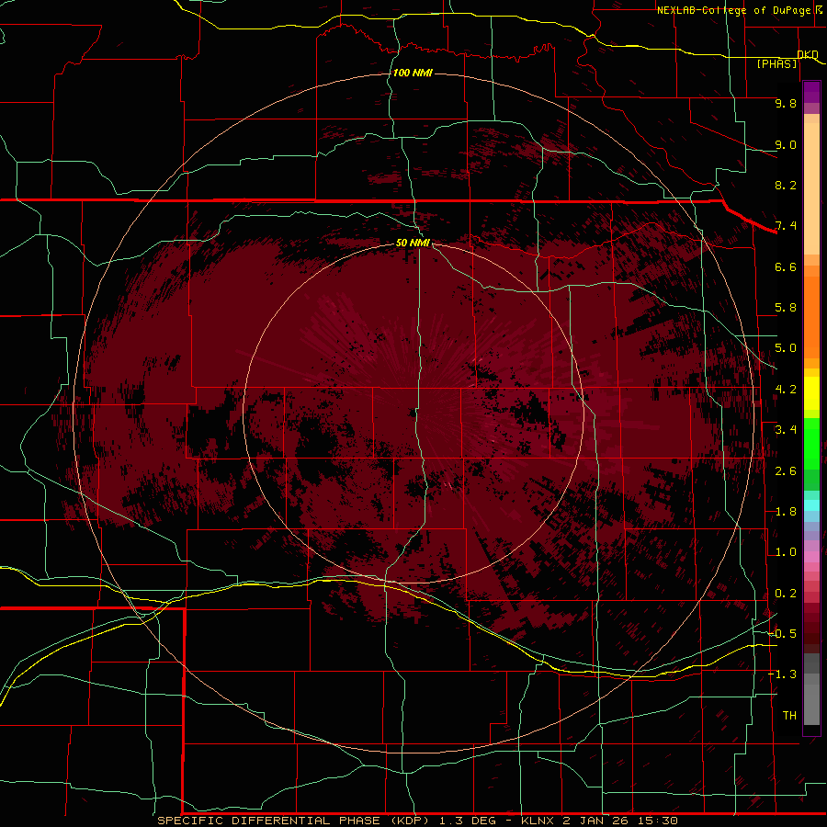
Task: Select the 7.4 value on the color scale
Action: click(x=786, y=226)
